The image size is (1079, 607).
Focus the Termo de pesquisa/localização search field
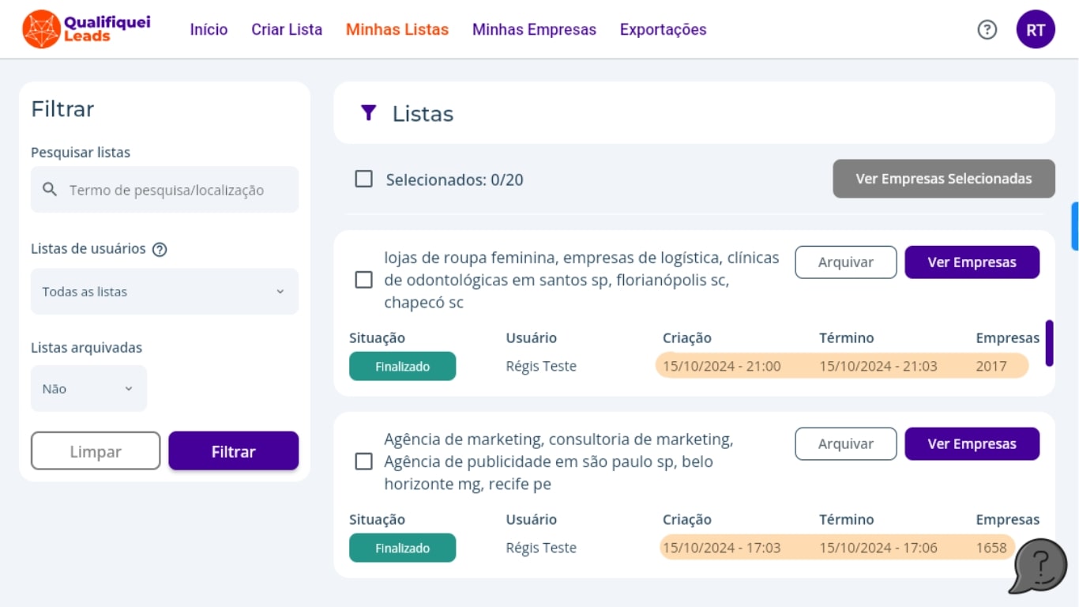tap(164, 190)
